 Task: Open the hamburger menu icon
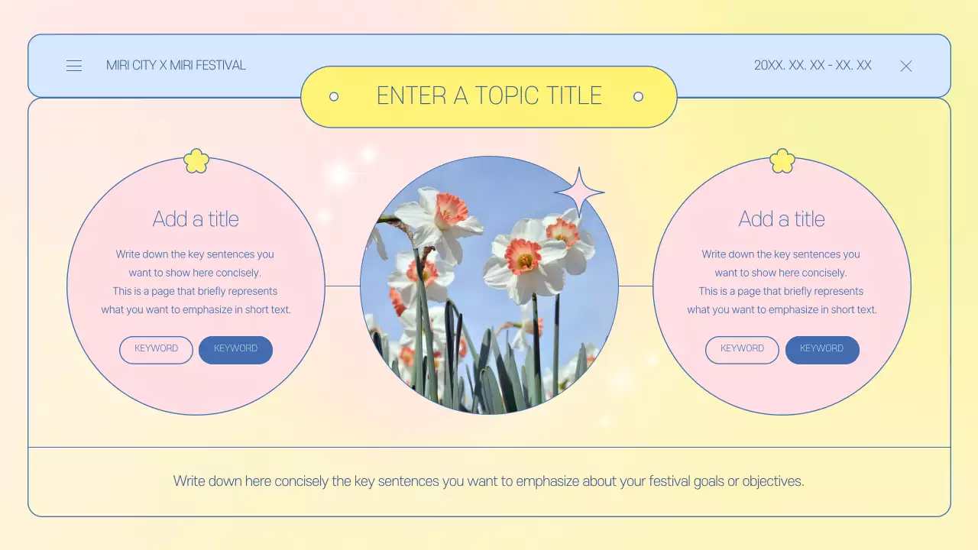[74, 66]
